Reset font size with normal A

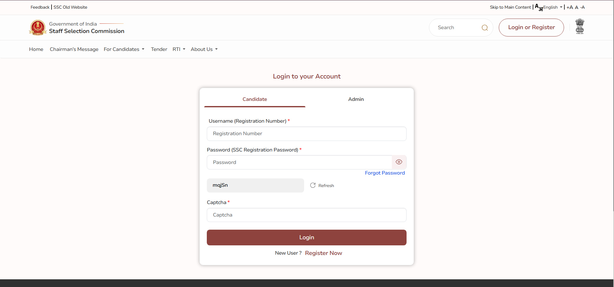(x=576, y=7)
